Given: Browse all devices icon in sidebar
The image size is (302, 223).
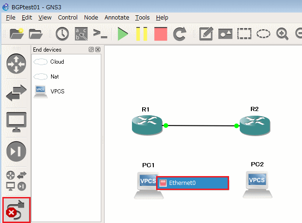Looking at the screenshot, I should [16, 181].
